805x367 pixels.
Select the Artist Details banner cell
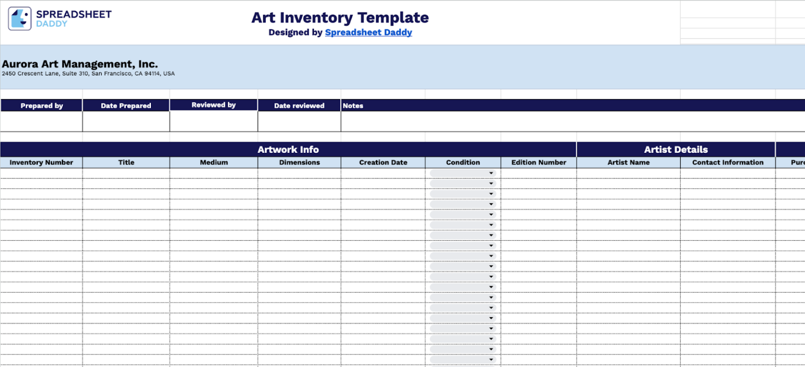click(x=676, y=150)
